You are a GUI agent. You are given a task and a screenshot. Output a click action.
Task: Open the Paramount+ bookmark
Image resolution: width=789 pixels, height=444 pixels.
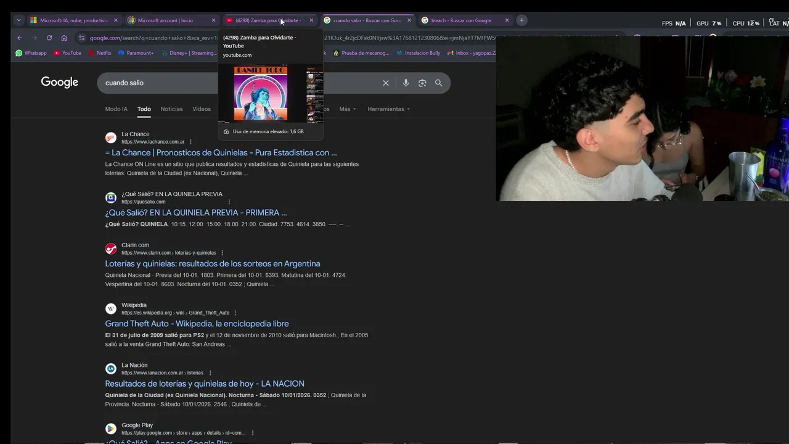pyautogui.click(x=136, y=53)
